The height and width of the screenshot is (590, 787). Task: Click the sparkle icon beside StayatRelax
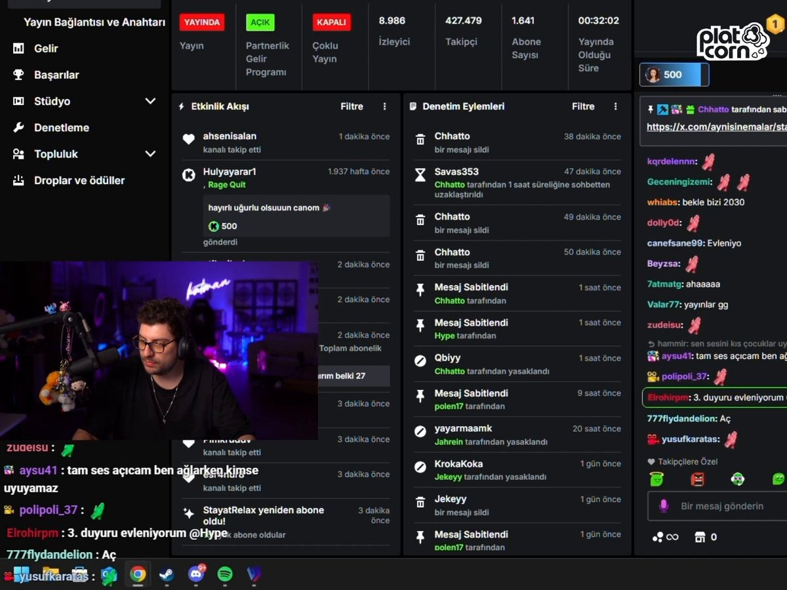[x=189, y=513]
